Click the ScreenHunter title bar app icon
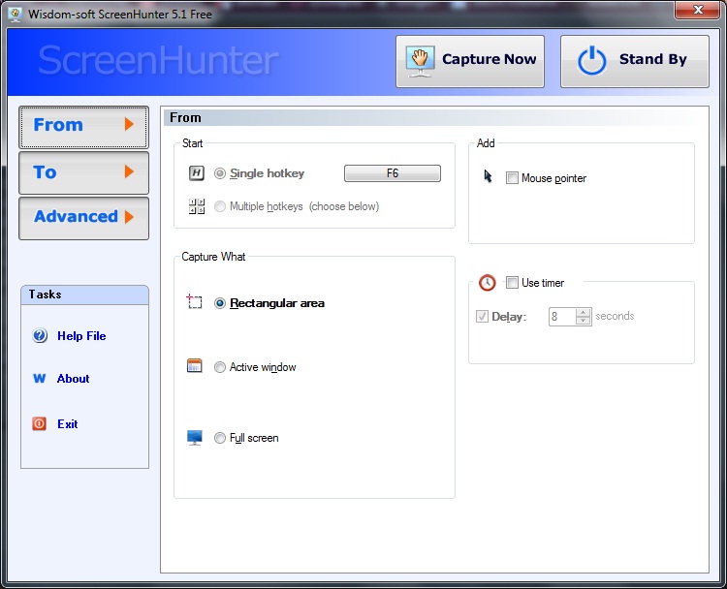Image resolution: width=727 pixels, height=589 pixels. coord(16,14)
